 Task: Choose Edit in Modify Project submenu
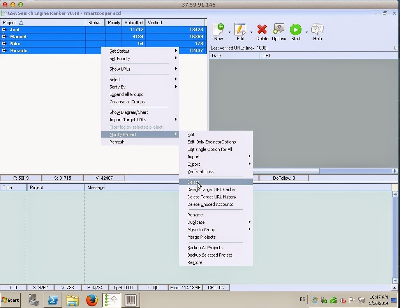click(216, 135)
